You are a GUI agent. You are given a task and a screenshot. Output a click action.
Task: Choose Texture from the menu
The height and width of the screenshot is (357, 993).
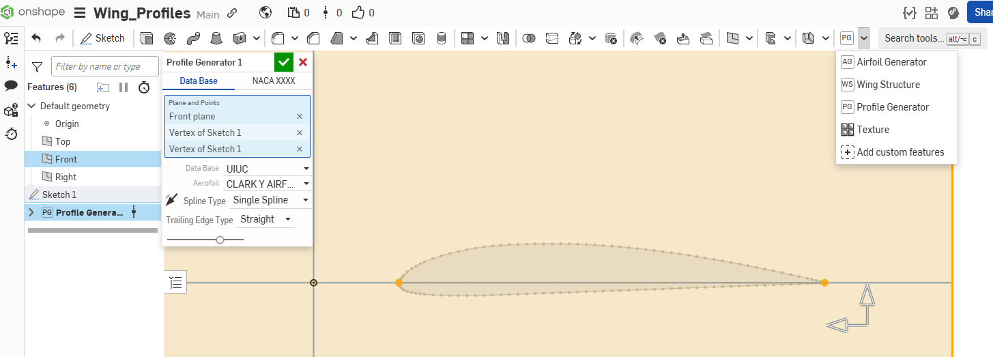coord(897,130)
